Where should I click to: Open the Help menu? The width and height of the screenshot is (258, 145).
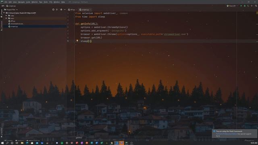[63, 2]
